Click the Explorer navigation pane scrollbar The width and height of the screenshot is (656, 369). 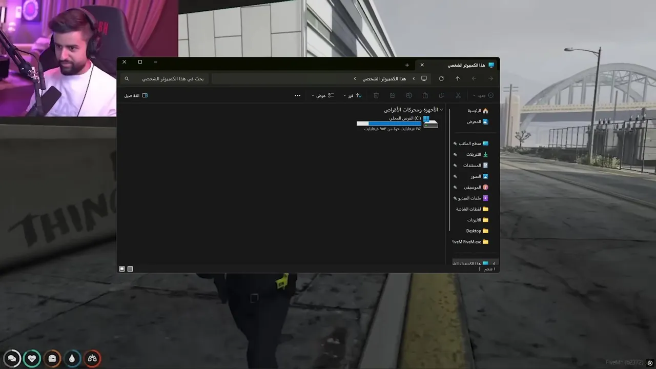click(449, 169)
